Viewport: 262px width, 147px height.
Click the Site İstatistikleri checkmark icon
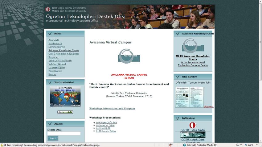tap(50, 82)
